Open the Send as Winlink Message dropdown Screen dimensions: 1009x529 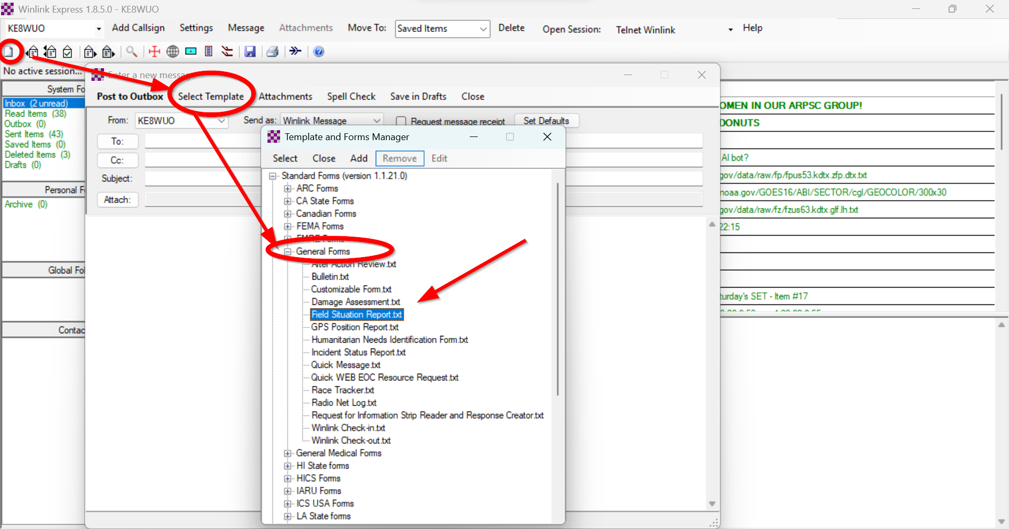[377, 121]
